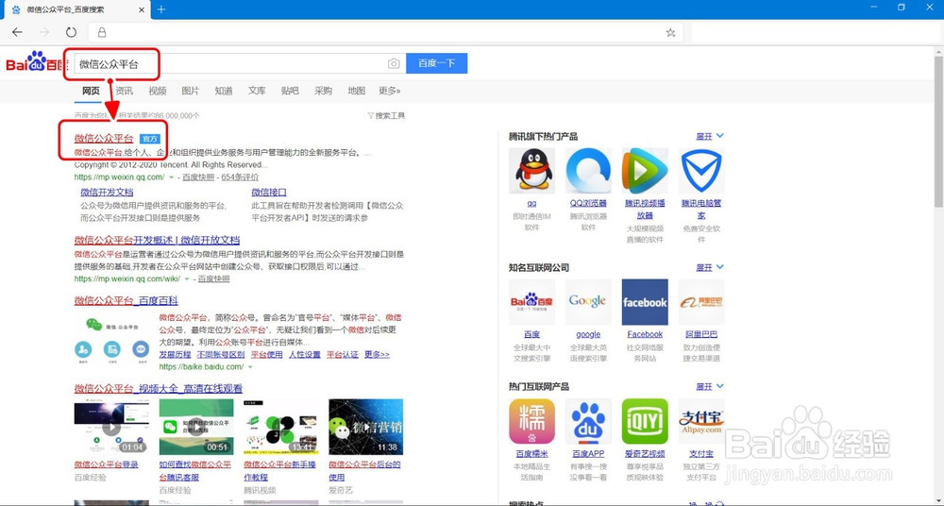Open the Google logo tile
This screenshot has height=506, width=944.
pyautogui.click(x=588, y=302)
